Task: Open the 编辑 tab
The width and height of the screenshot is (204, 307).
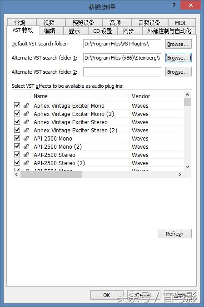Action: 51,31
